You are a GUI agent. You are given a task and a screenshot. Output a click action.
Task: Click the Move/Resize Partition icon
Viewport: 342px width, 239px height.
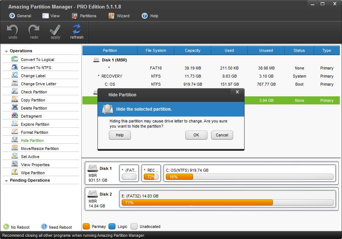point(15,148)
